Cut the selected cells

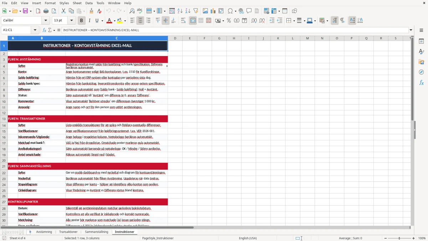click(63, 11)
